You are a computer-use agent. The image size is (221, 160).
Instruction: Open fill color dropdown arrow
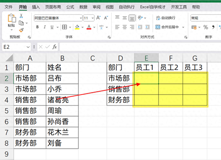coord(83,27)
